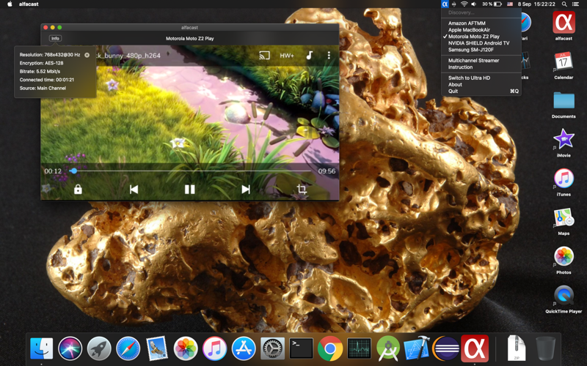Screen dimensions: 587x366
Task: Select NVIDIA SHIELD Android TV in menu
Action: point(478,43)
